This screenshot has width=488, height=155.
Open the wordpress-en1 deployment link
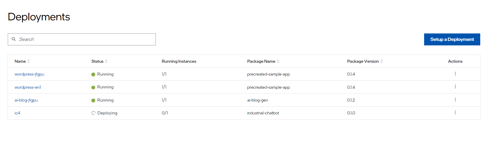28,87
